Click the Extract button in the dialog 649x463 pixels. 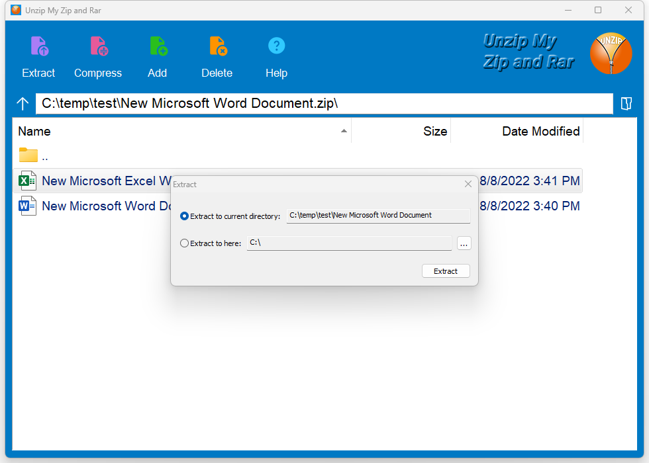[446, 271]
